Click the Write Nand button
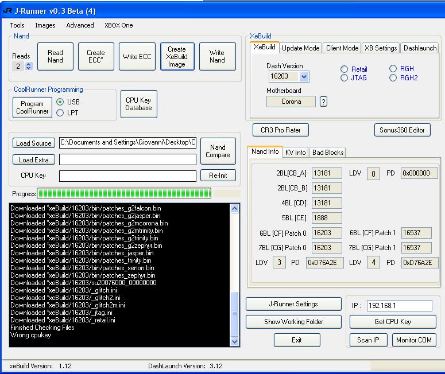The width and height of the screenshot is (445, 374). [x=218, y=56]
